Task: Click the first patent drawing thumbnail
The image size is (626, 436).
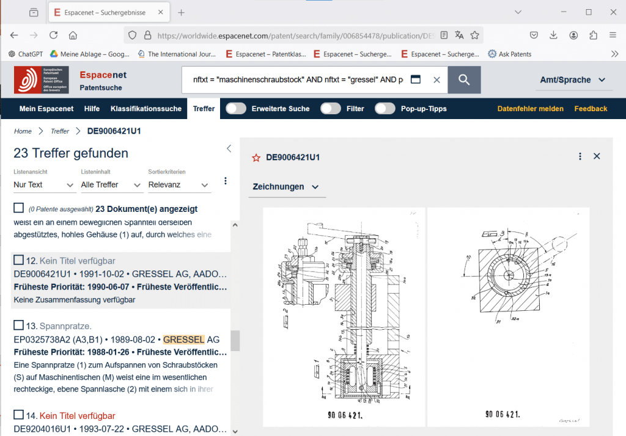Action: click(344, 316)
